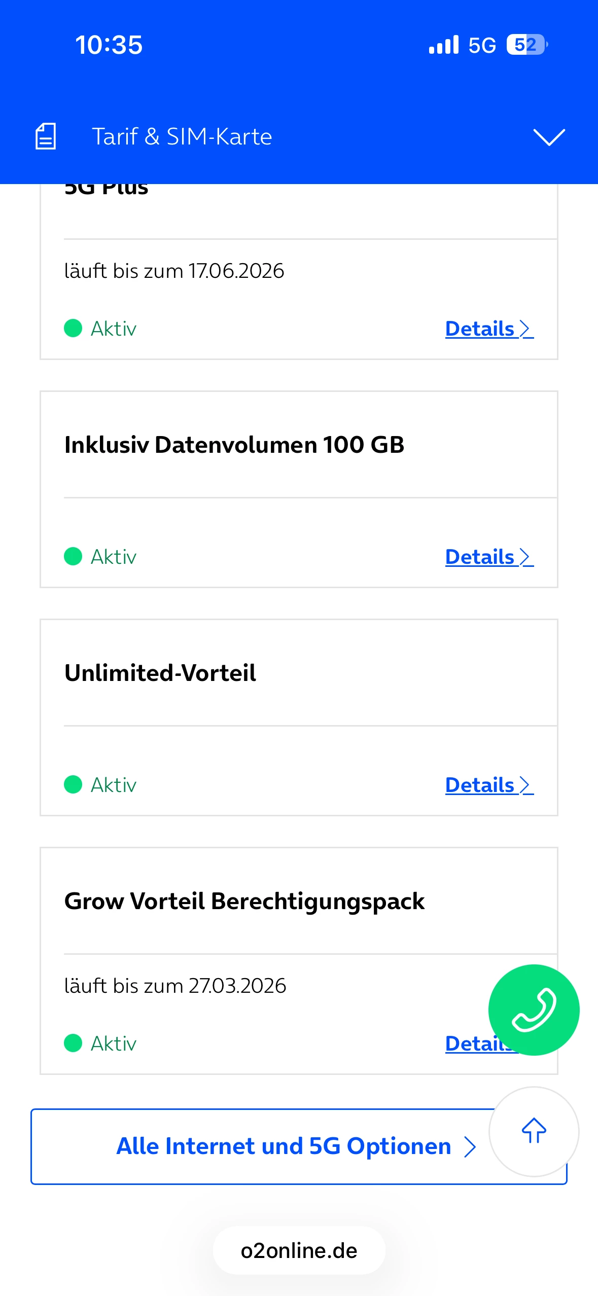The width and height of the screenshot is (598, 1296).
Task: Tap green status dot for Grow Vorteil
Action: [73, 1043]
